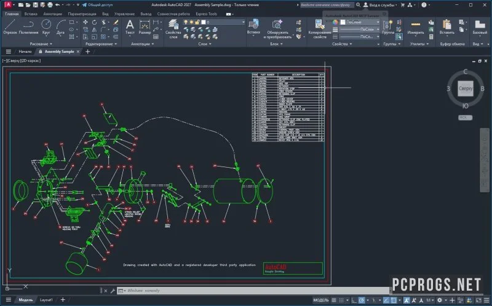This screenshot has width=492, height=306.
Task: Open the Вставка ribbon tab
Action: point(31,14)
